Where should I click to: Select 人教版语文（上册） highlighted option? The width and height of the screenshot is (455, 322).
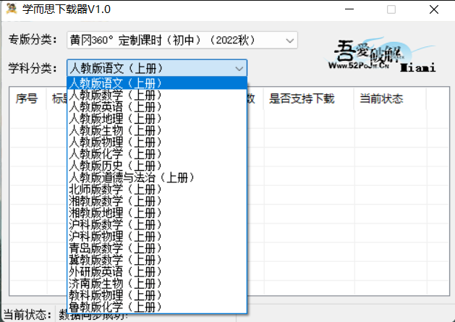[157, 83]
